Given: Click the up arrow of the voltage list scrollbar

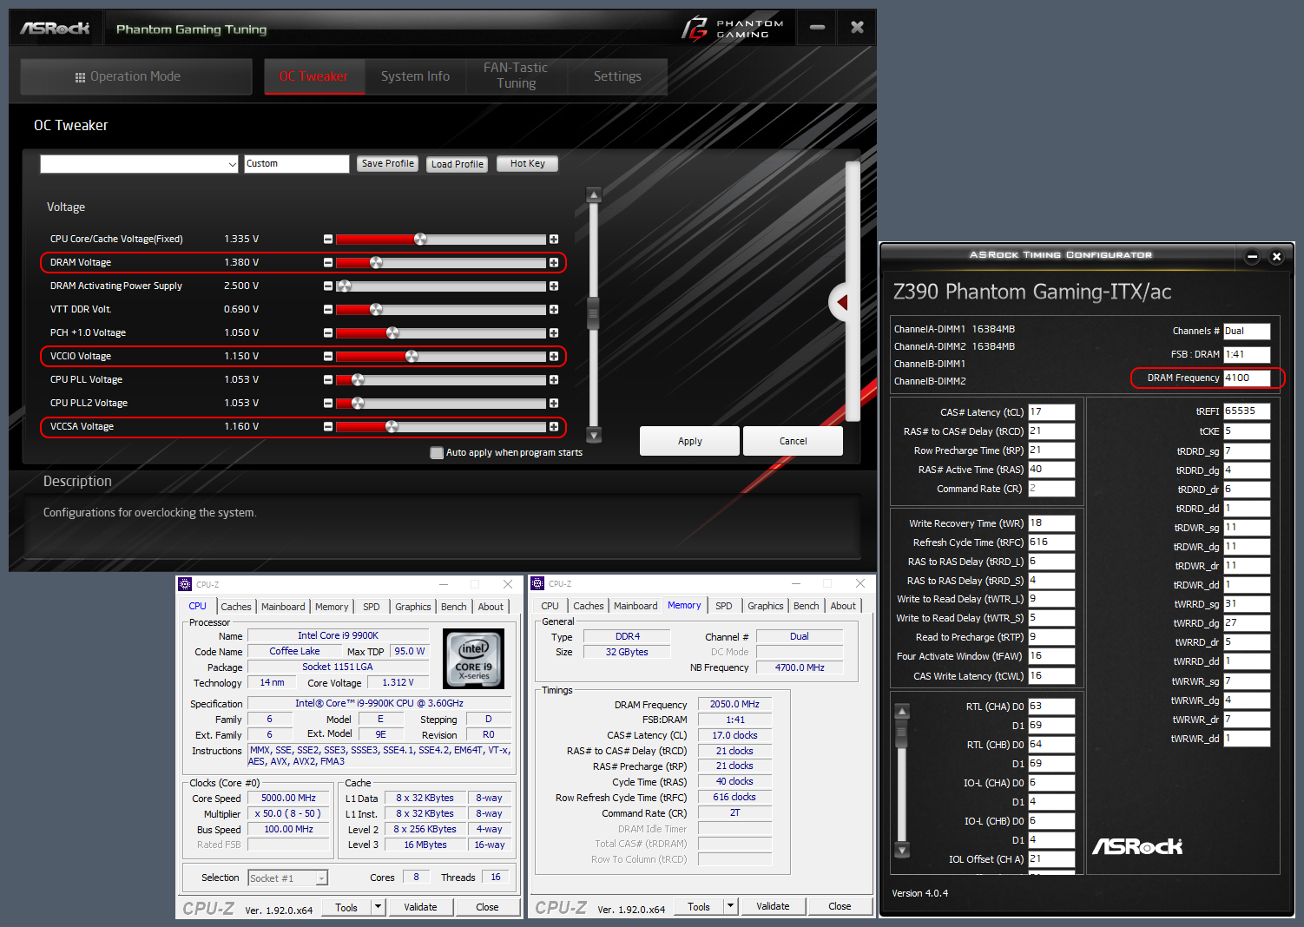Looking at the screenshot, I should pos(594,195).
